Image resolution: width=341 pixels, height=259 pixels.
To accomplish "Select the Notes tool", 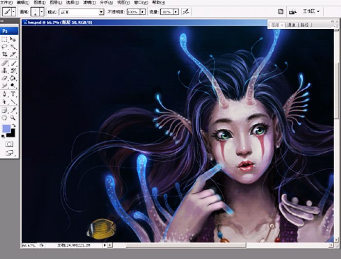I will (x=4, y=110).
